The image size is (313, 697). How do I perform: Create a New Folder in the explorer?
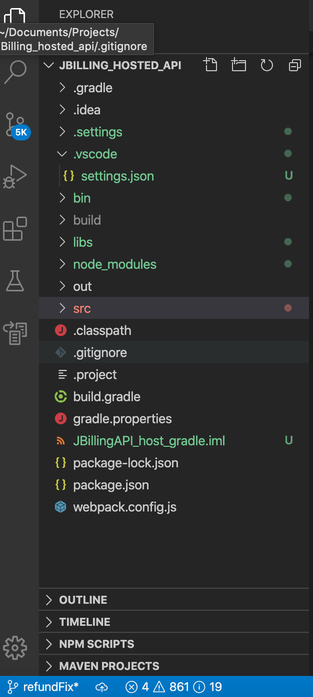238,65
